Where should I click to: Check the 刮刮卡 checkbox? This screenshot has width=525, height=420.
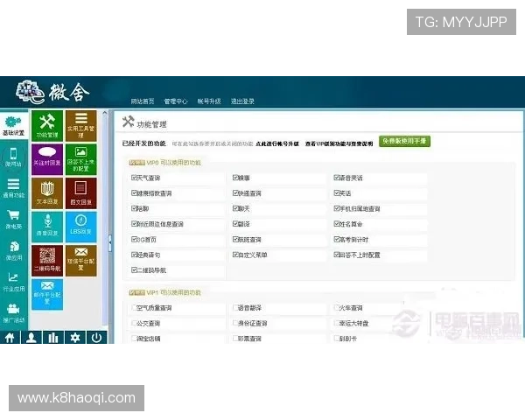[x=337, y=339]
